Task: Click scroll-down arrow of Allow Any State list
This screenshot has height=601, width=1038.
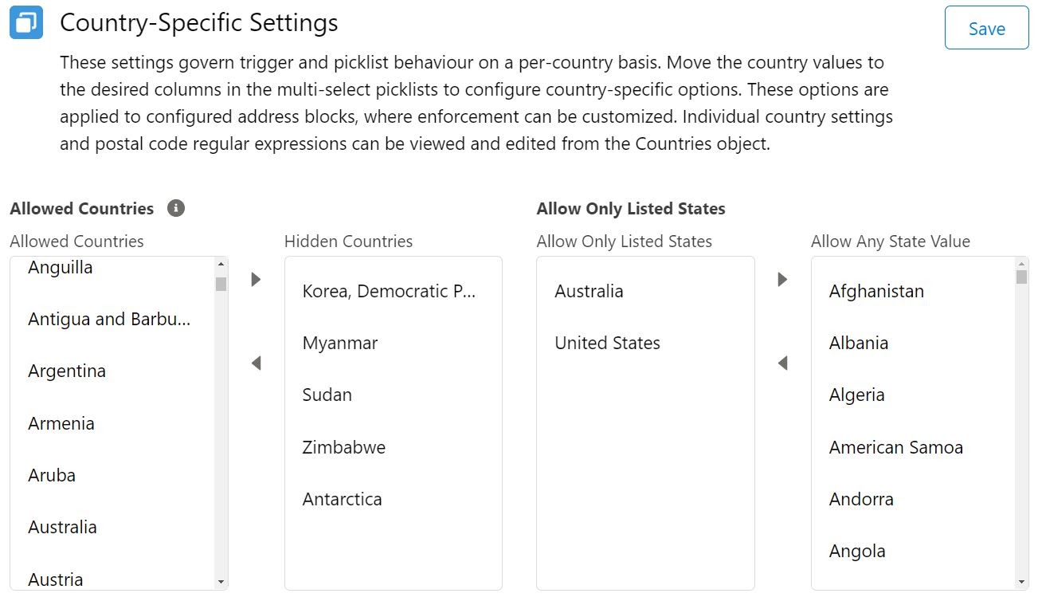Action: (1021, 583)
